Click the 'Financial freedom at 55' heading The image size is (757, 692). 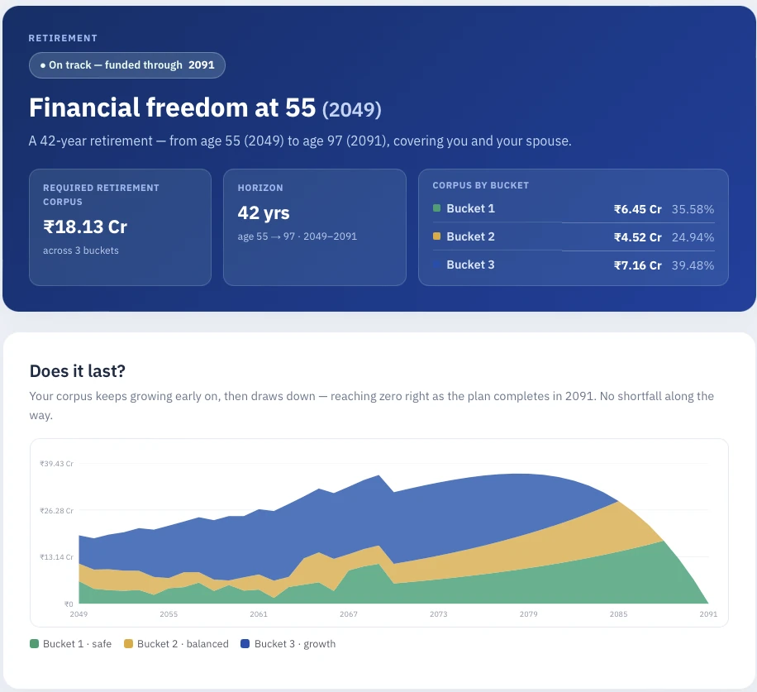[x=173, y=107]
